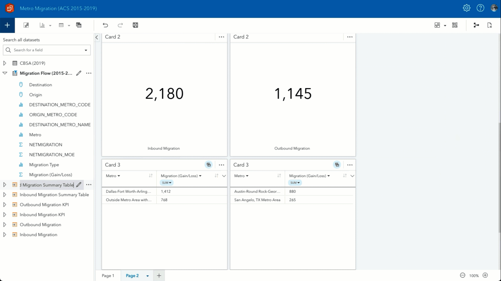501x281 pixels.
Task: Sort Migration (Gain/Loss) column in Austin table
Action: coord(345,176)
